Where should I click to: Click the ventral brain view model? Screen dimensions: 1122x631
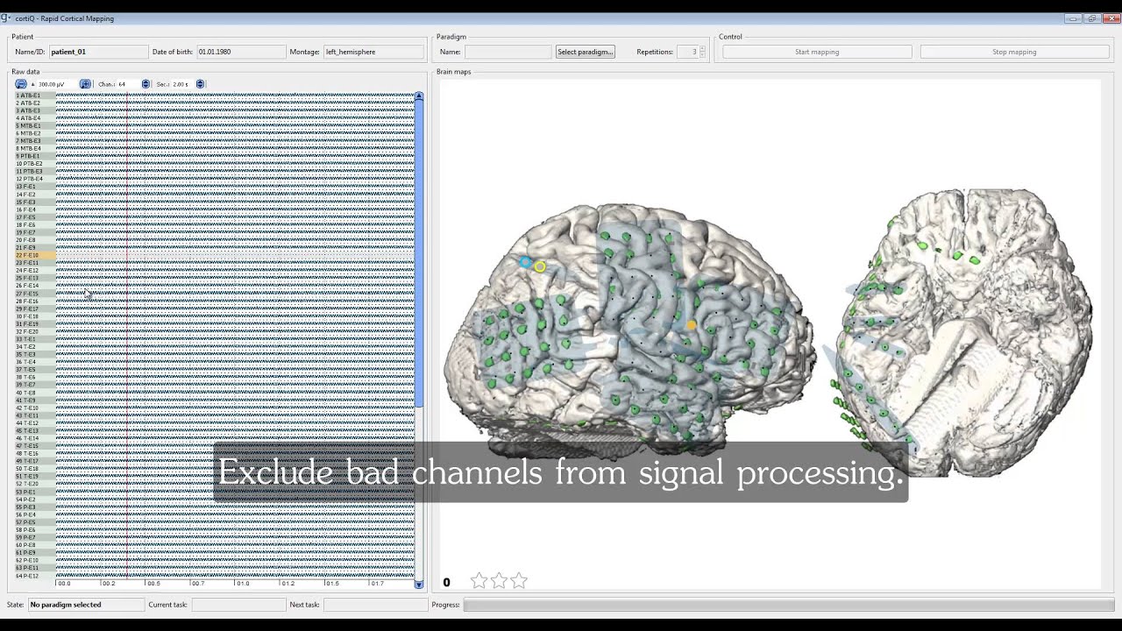pos(962,333)
